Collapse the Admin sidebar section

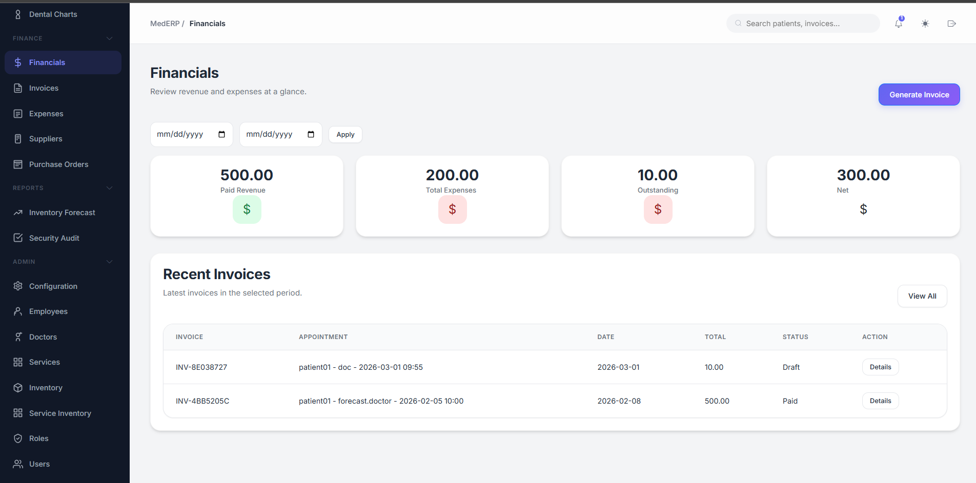click(109, 262)
